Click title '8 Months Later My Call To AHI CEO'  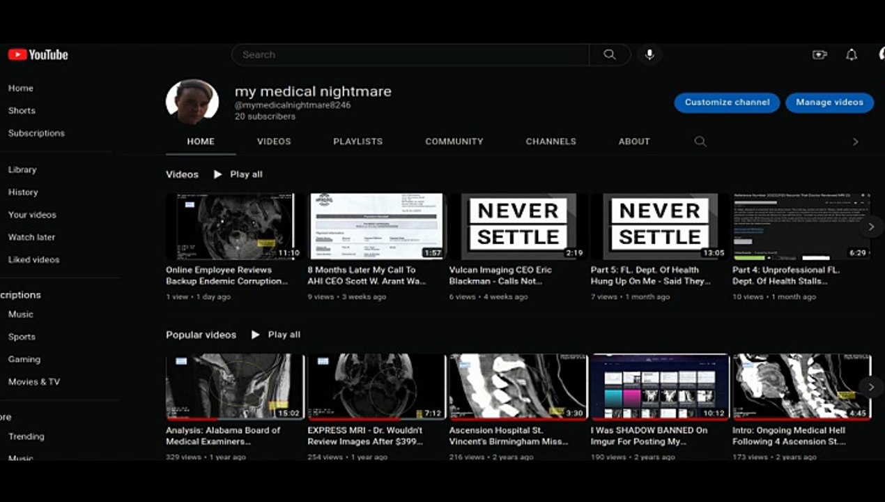click(367, 275)
